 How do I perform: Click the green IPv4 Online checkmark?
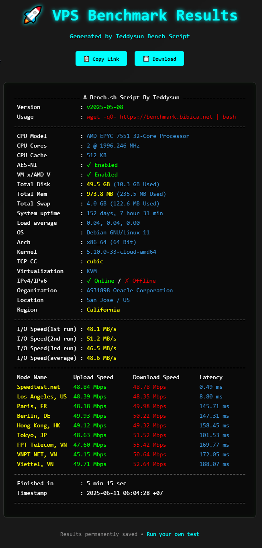[89, 281]
